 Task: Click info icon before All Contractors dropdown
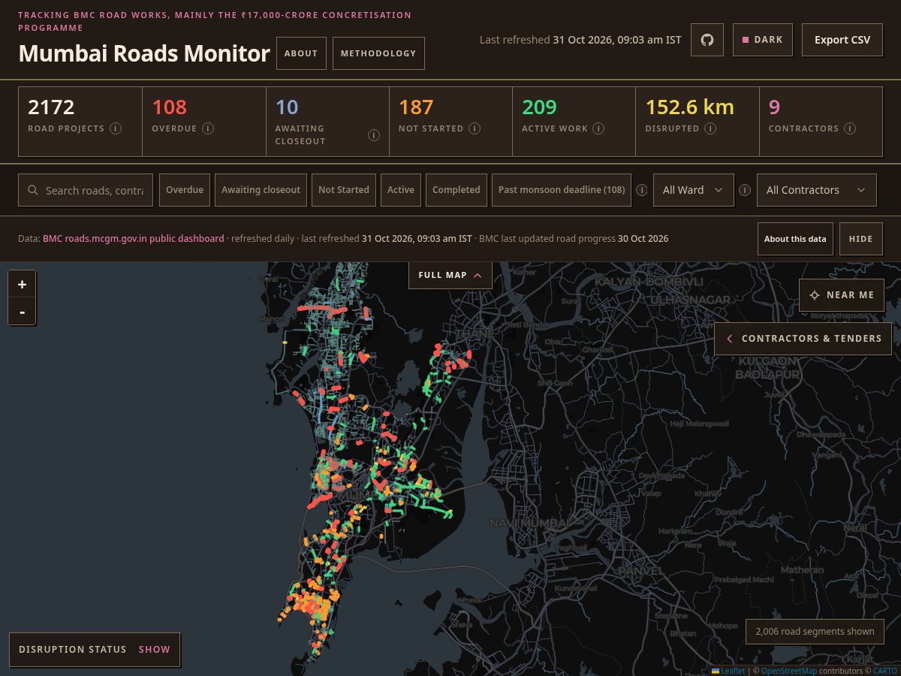coord(745,190)
